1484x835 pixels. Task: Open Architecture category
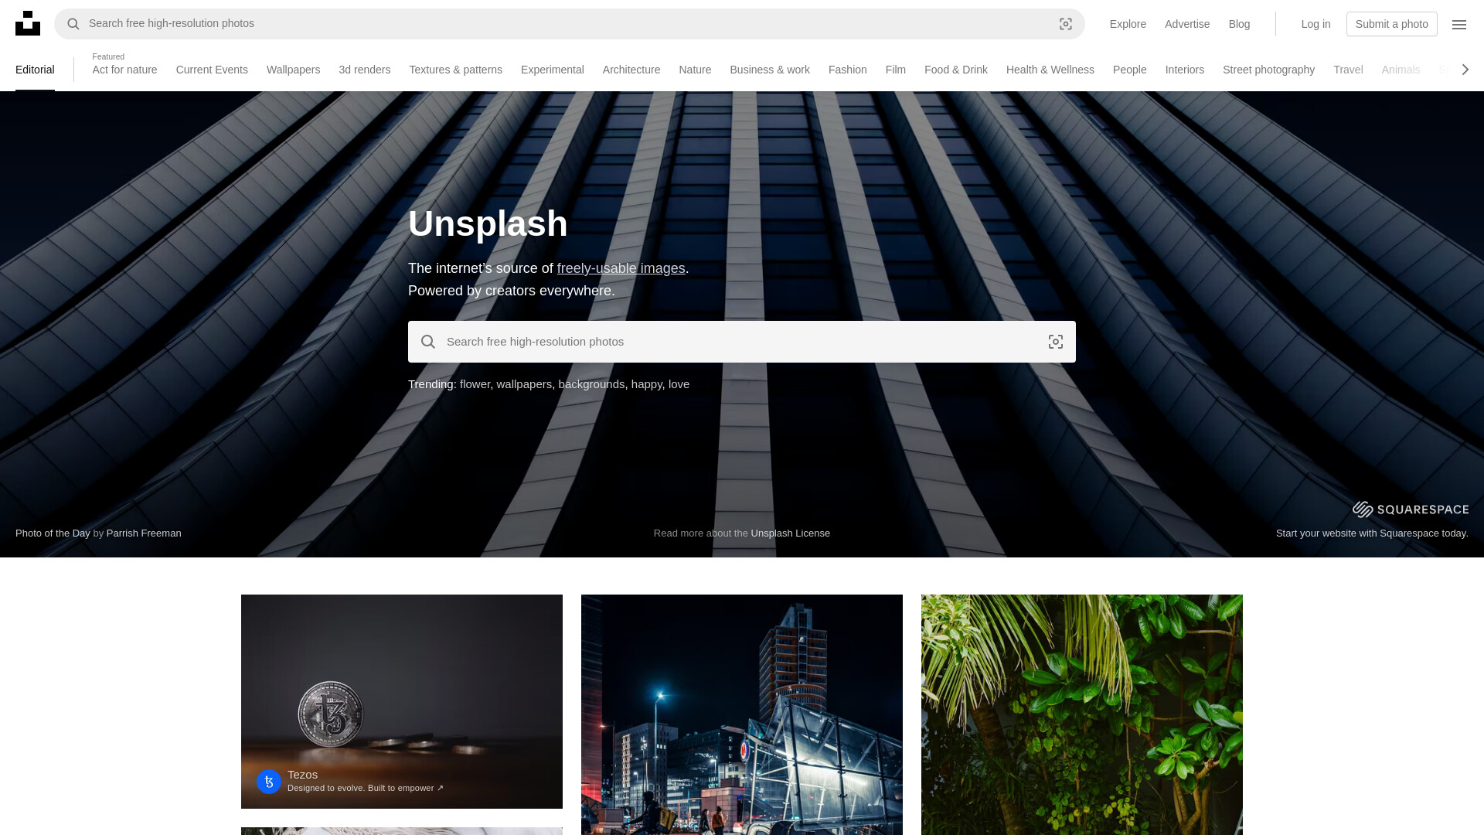tap(631, 70)
